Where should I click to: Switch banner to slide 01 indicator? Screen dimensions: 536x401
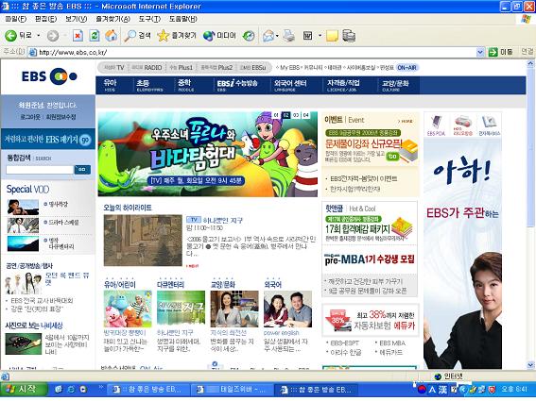pos(276,115)
